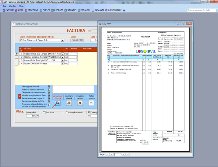Screen dimensions: 218x167
Task: Uncheck the Chitanta checkbox next to Chitanta de mana
Action: tap(89, 112)
